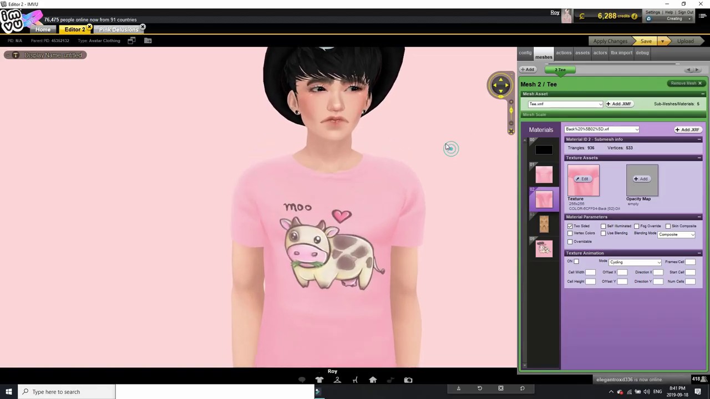Toggle Two Sided checkbox
This screenshot has width=710, height=399.
pyautogui.click(x=570, y=226)
